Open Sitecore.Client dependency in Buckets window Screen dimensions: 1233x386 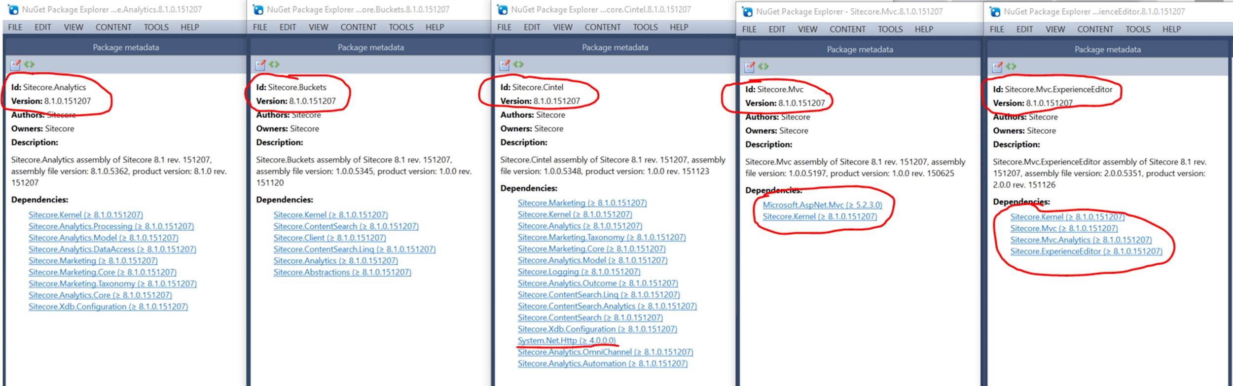[x=329, y=238]
